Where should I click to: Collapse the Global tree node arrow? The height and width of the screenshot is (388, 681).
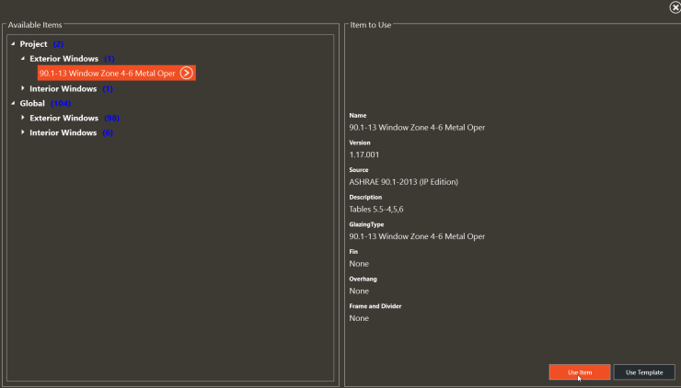(x=13, y=103)
